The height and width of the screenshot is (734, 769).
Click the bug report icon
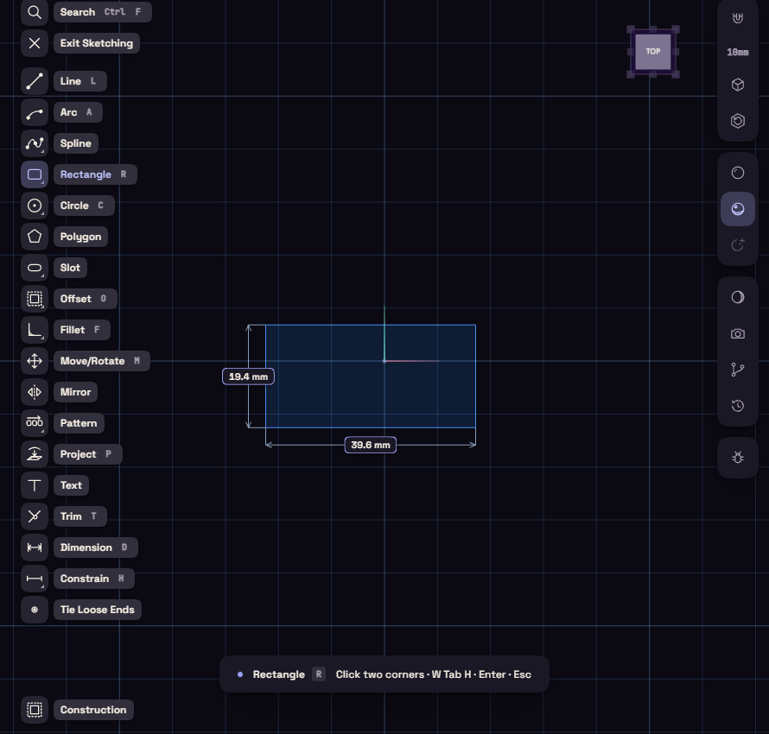click(x=738, y=458)
